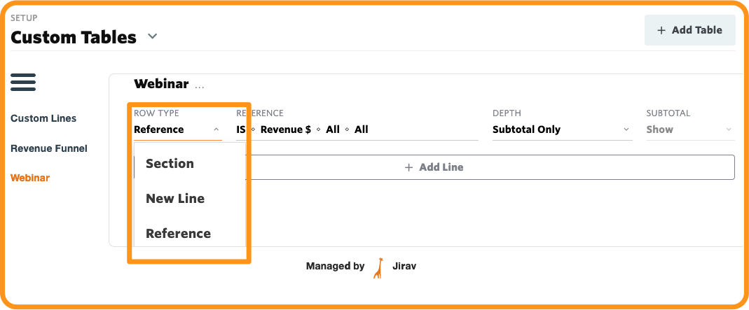Image resolution: width=749 pixels, height=310 pixels.
Task: Click the Reference field IS Revenue $ All
Action: [x=357, y=129]
